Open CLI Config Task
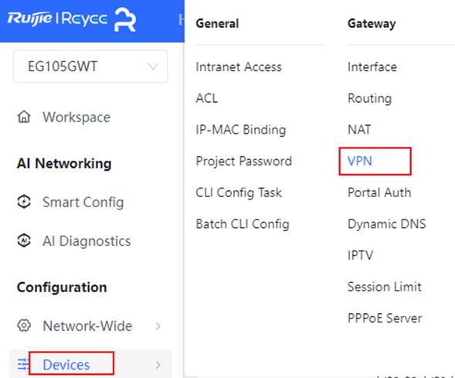This screenshot has width=455, height=378. (x=239, y=192)
